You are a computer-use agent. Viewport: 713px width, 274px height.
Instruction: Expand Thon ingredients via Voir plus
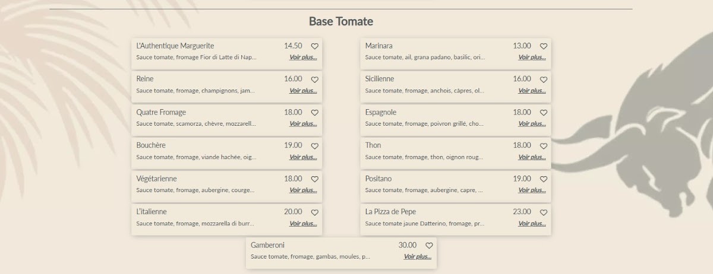(x=532, y=157)
